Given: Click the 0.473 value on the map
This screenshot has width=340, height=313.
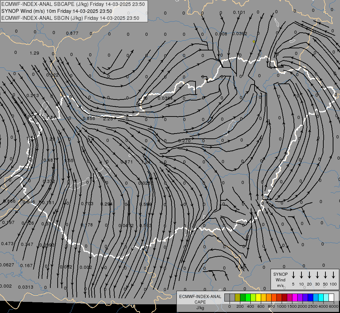Looking at the screenshot, I should click(x=7, y=244).
